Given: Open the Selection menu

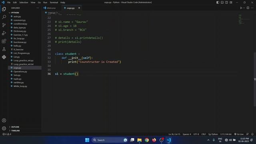Looking at the screenshot, I should tap(24, 2).
